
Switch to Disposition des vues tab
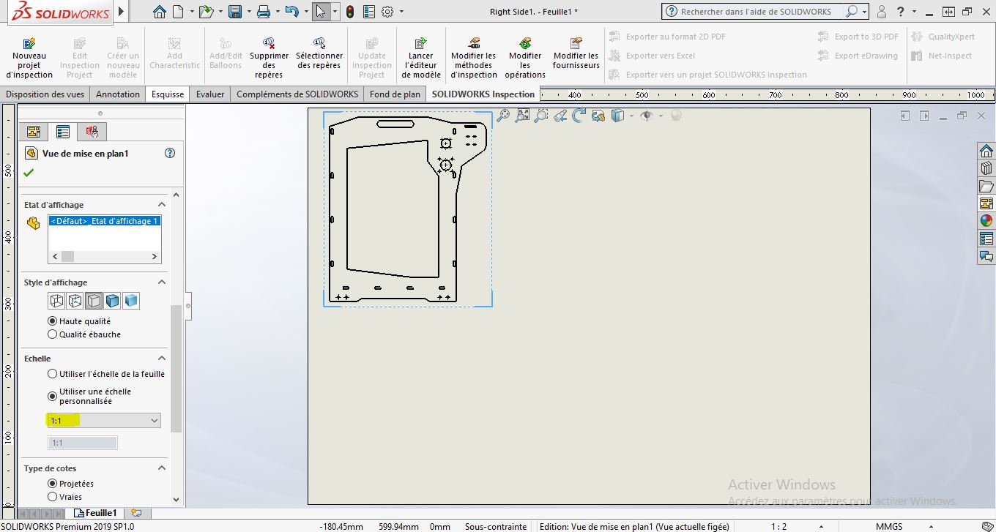tap(46, 94)
